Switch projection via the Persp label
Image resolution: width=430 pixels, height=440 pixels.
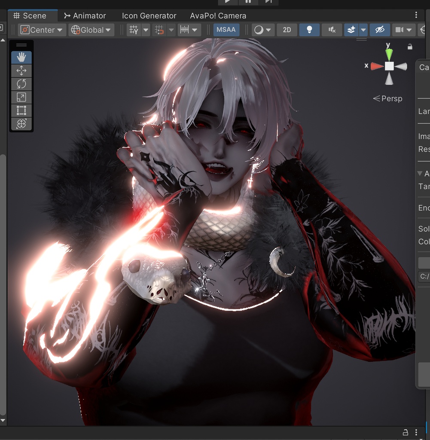click(388, 98)
